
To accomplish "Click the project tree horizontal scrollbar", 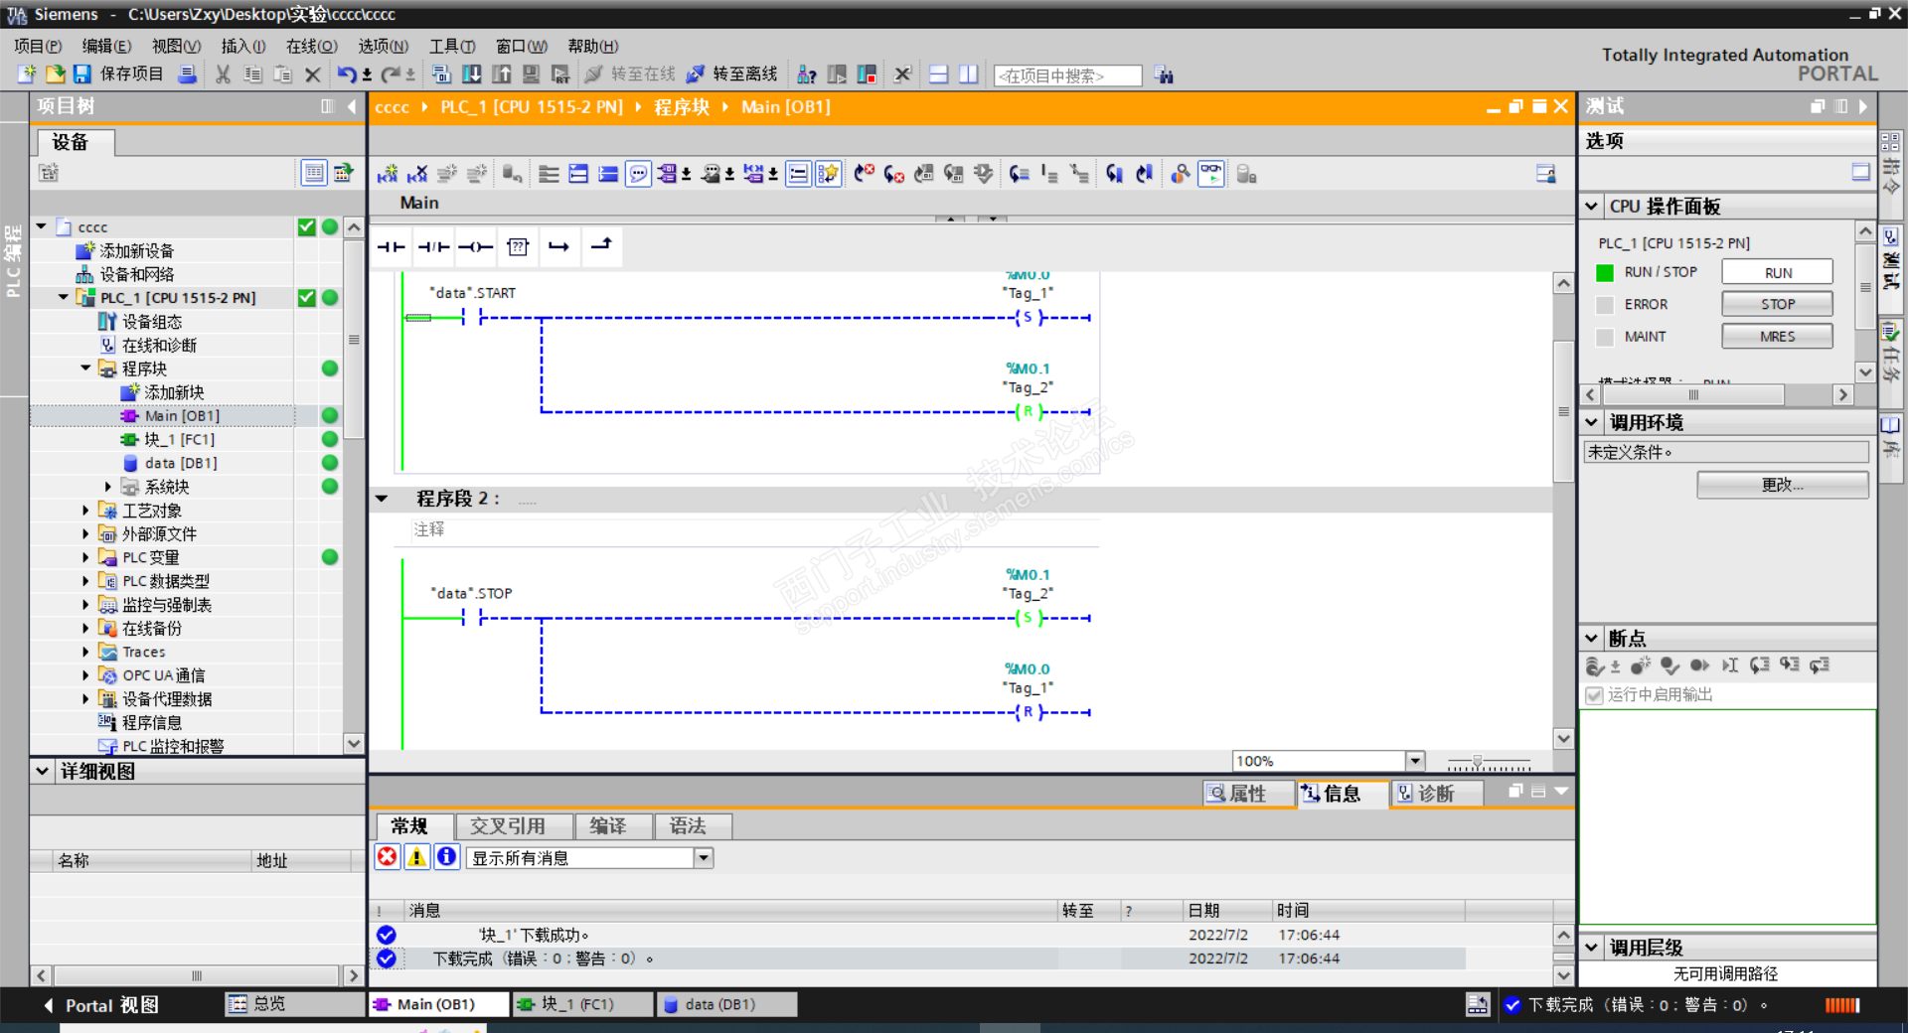I will 197,975.
